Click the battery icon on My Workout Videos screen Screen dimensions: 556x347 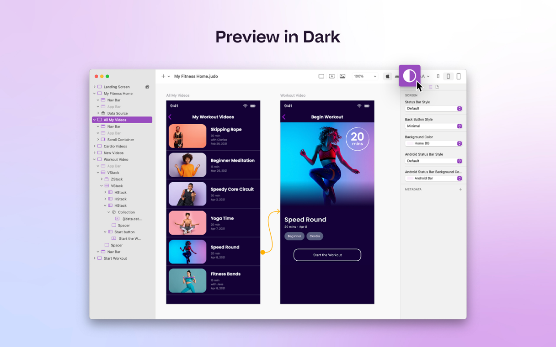click(x=253, y=106)
